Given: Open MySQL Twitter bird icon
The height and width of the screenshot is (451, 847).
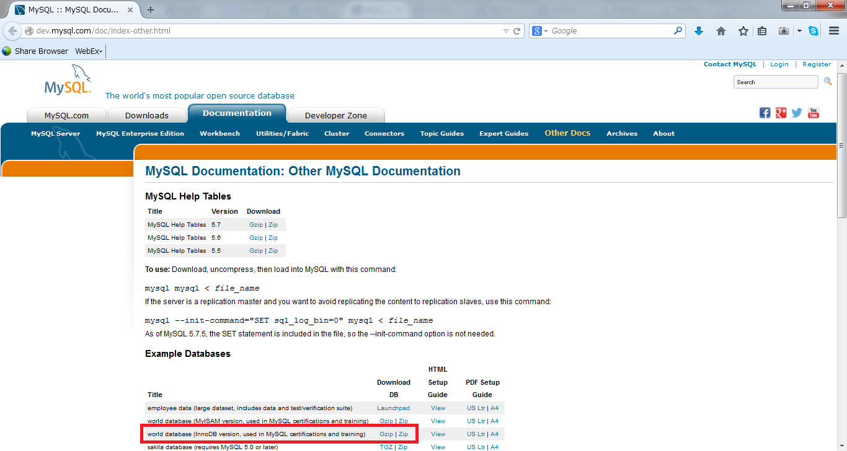Looking at the screenshot, I should 797,113.
